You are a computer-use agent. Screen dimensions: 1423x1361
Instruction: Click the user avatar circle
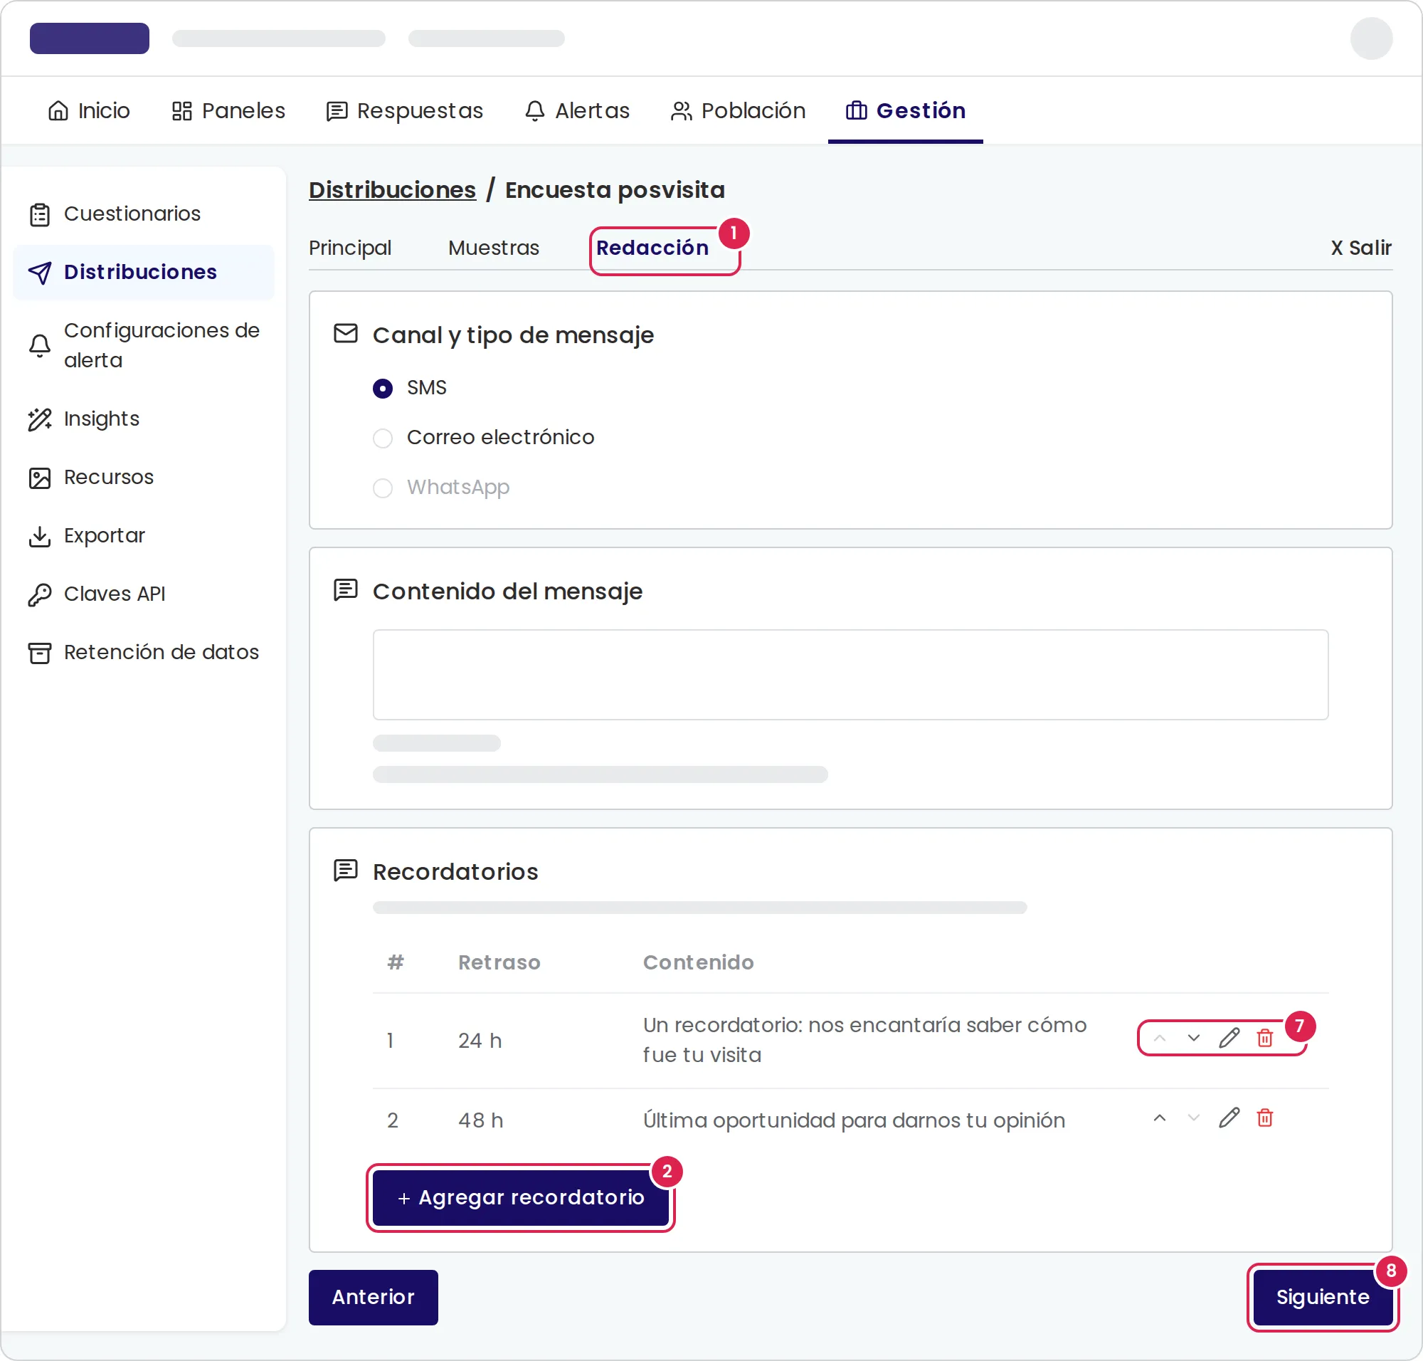tap(1371, 38)
